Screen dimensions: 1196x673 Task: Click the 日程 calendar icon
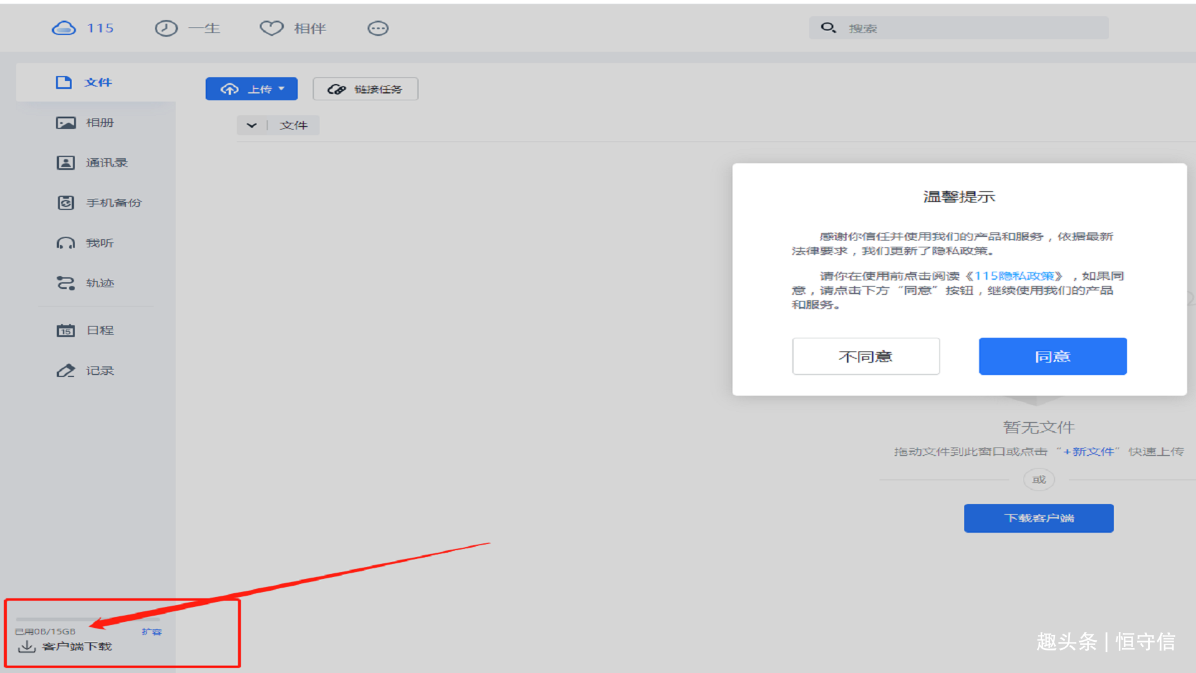tap(65, 330)
